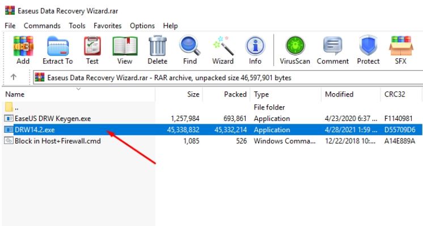Open the File menu

(10, 26)
